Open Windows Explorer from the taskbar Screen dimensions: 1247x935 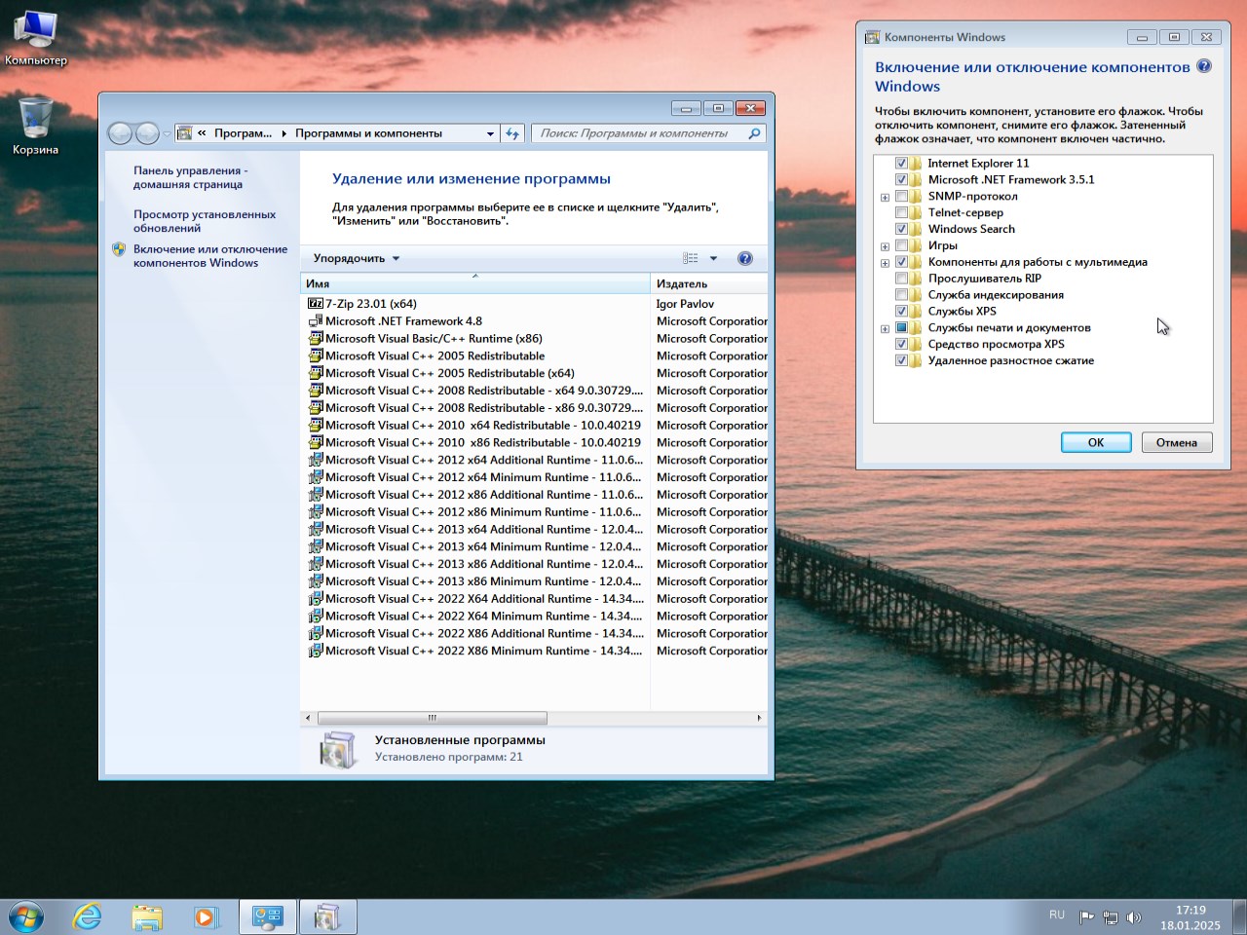point(147,916)
